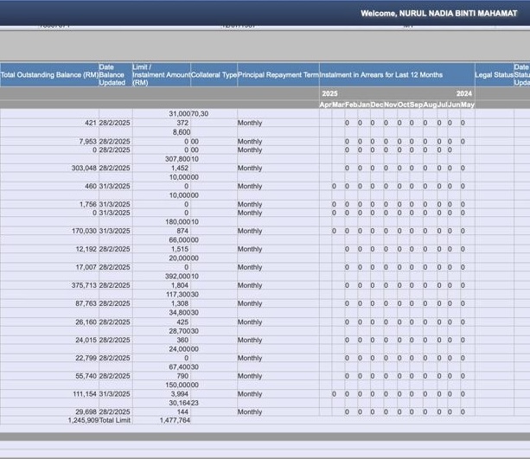Select the Apr month column header
Viewport: 530px width, 459px height.
(326, 105)
